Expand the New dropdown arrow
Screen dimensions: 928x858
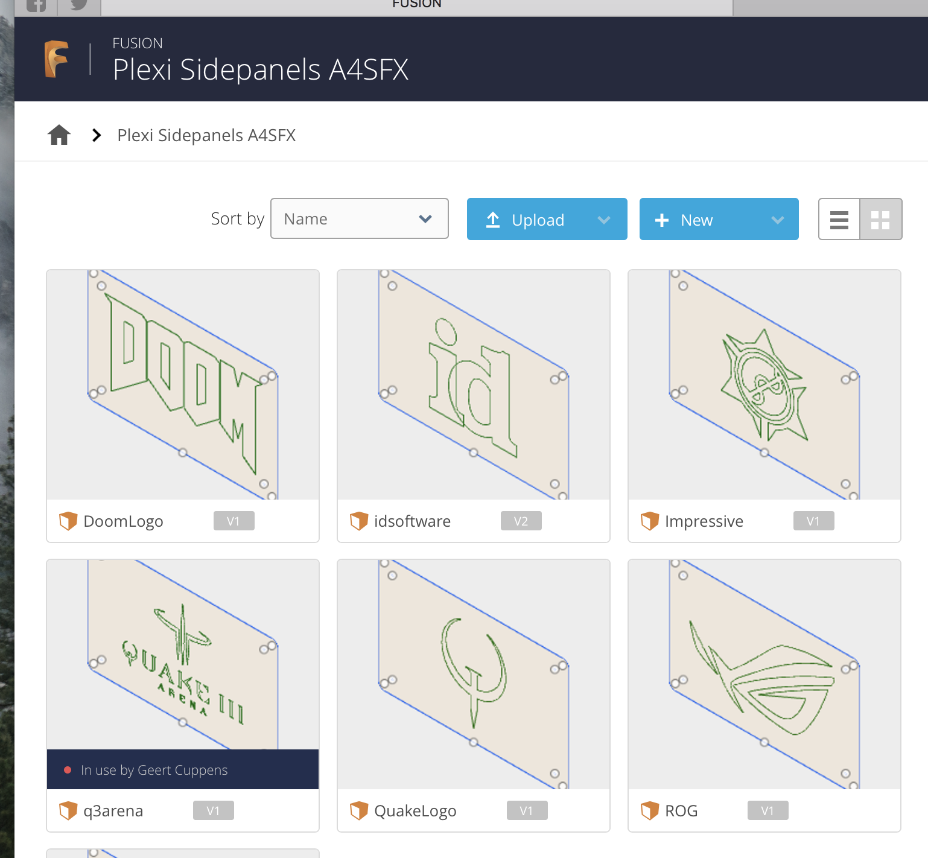pyautogui.click(x=778, y=220)
